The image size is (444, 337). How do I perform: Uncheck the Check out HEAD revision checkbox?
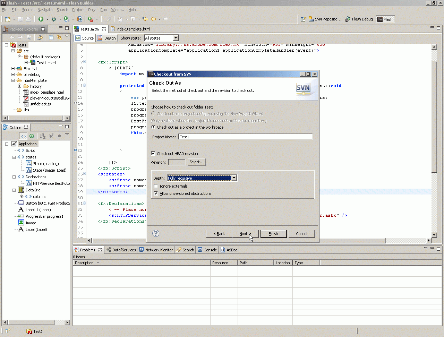point(153,153)
